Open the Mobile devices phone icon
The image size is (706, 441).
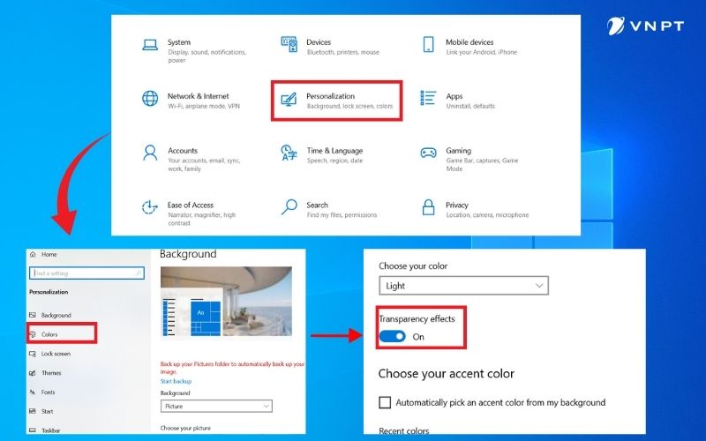(x=428, y=44)
